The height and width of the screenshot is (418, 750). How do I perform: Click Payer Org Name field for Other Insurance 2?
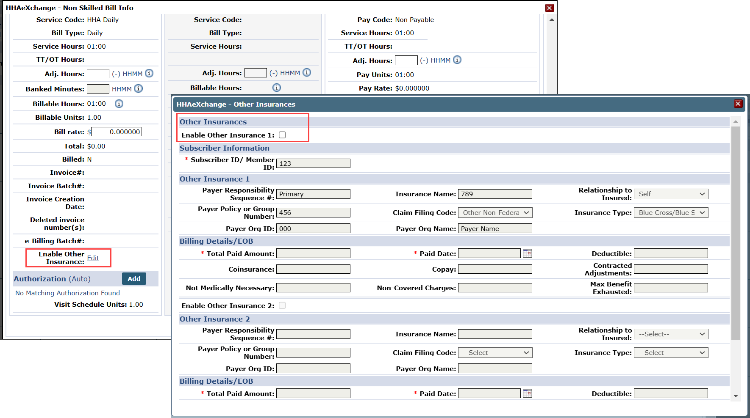pyautogui.click(x=495, y=368)
